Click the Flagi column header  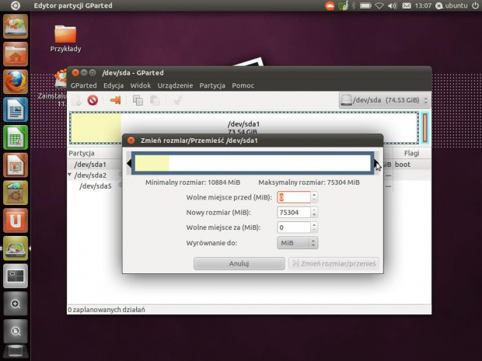[411, 153]
